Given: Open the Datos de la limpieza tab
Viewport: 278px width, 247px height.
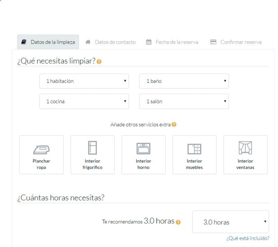Looking at the screenshot, I should tap(48, 42).
